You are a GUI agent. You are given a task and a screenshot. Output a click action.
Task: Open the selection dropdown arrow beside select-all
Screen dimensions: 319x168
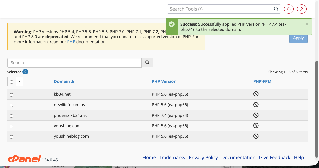(x=19, y=82)
